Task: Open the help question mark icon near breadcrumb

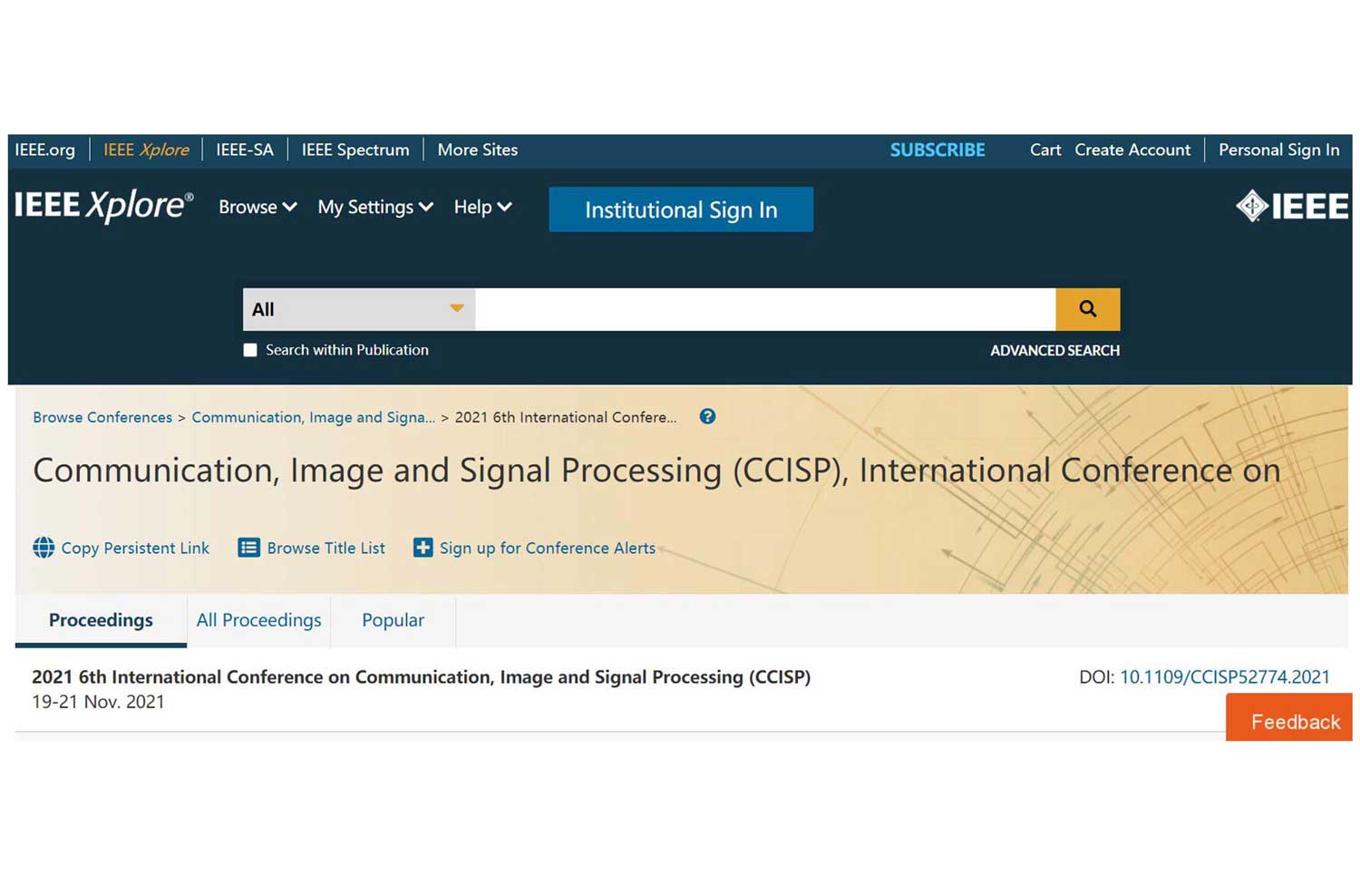Action: [x=706, y=416]
